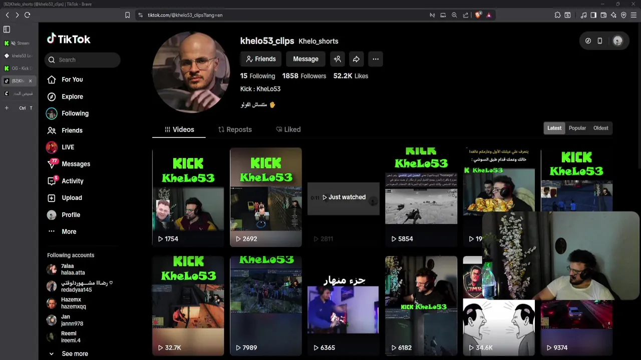The width and height of the screenshot is (641, 360).
Task: Open the video with 32.7K views
Action: click(188, 306)
